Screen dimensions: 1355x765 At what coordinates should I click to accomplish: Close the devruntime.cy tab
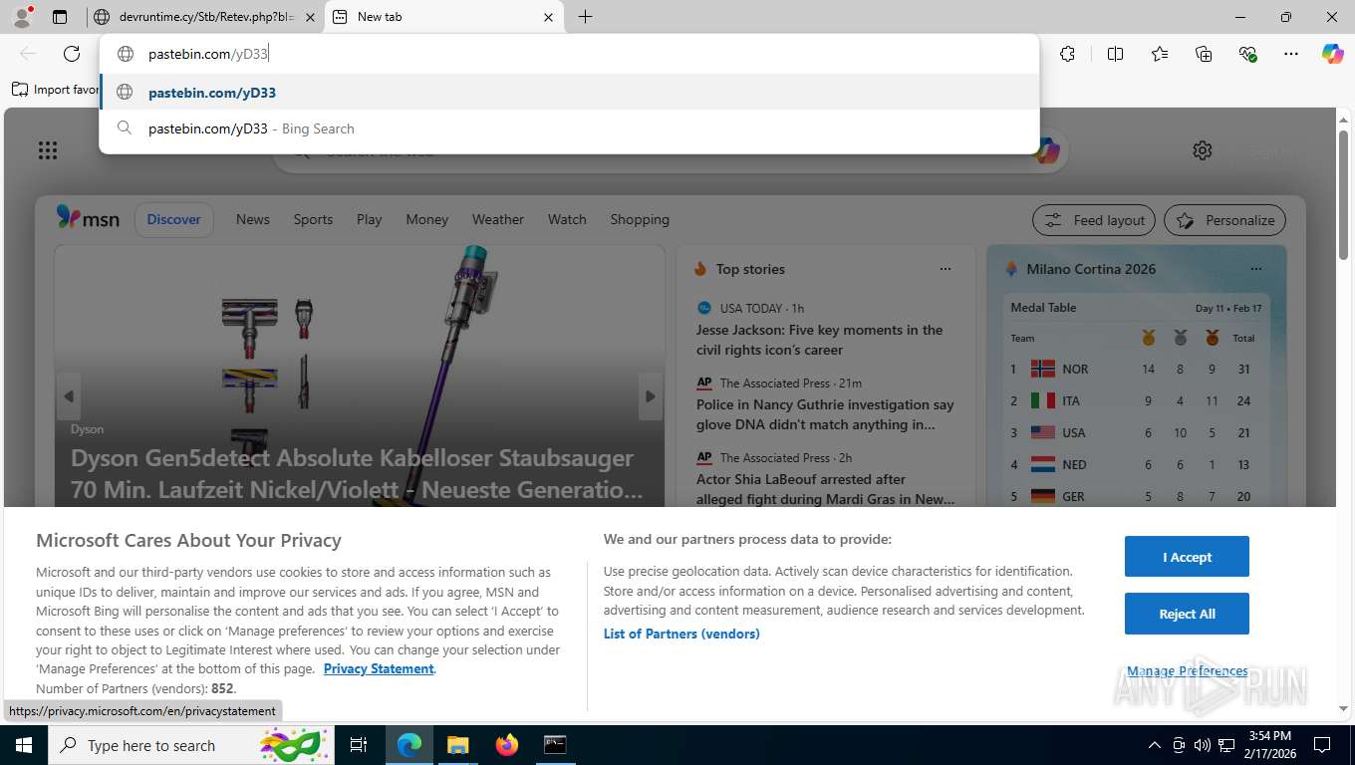[x=309, y=17]
